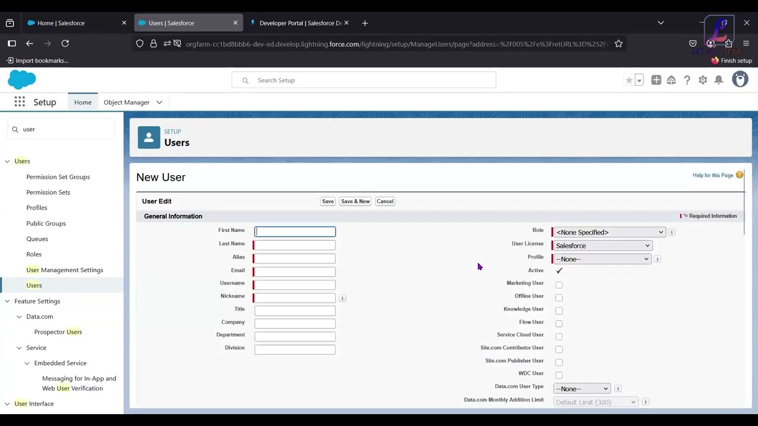Open Salesforce Help question mark icon

tap(687, 80)
